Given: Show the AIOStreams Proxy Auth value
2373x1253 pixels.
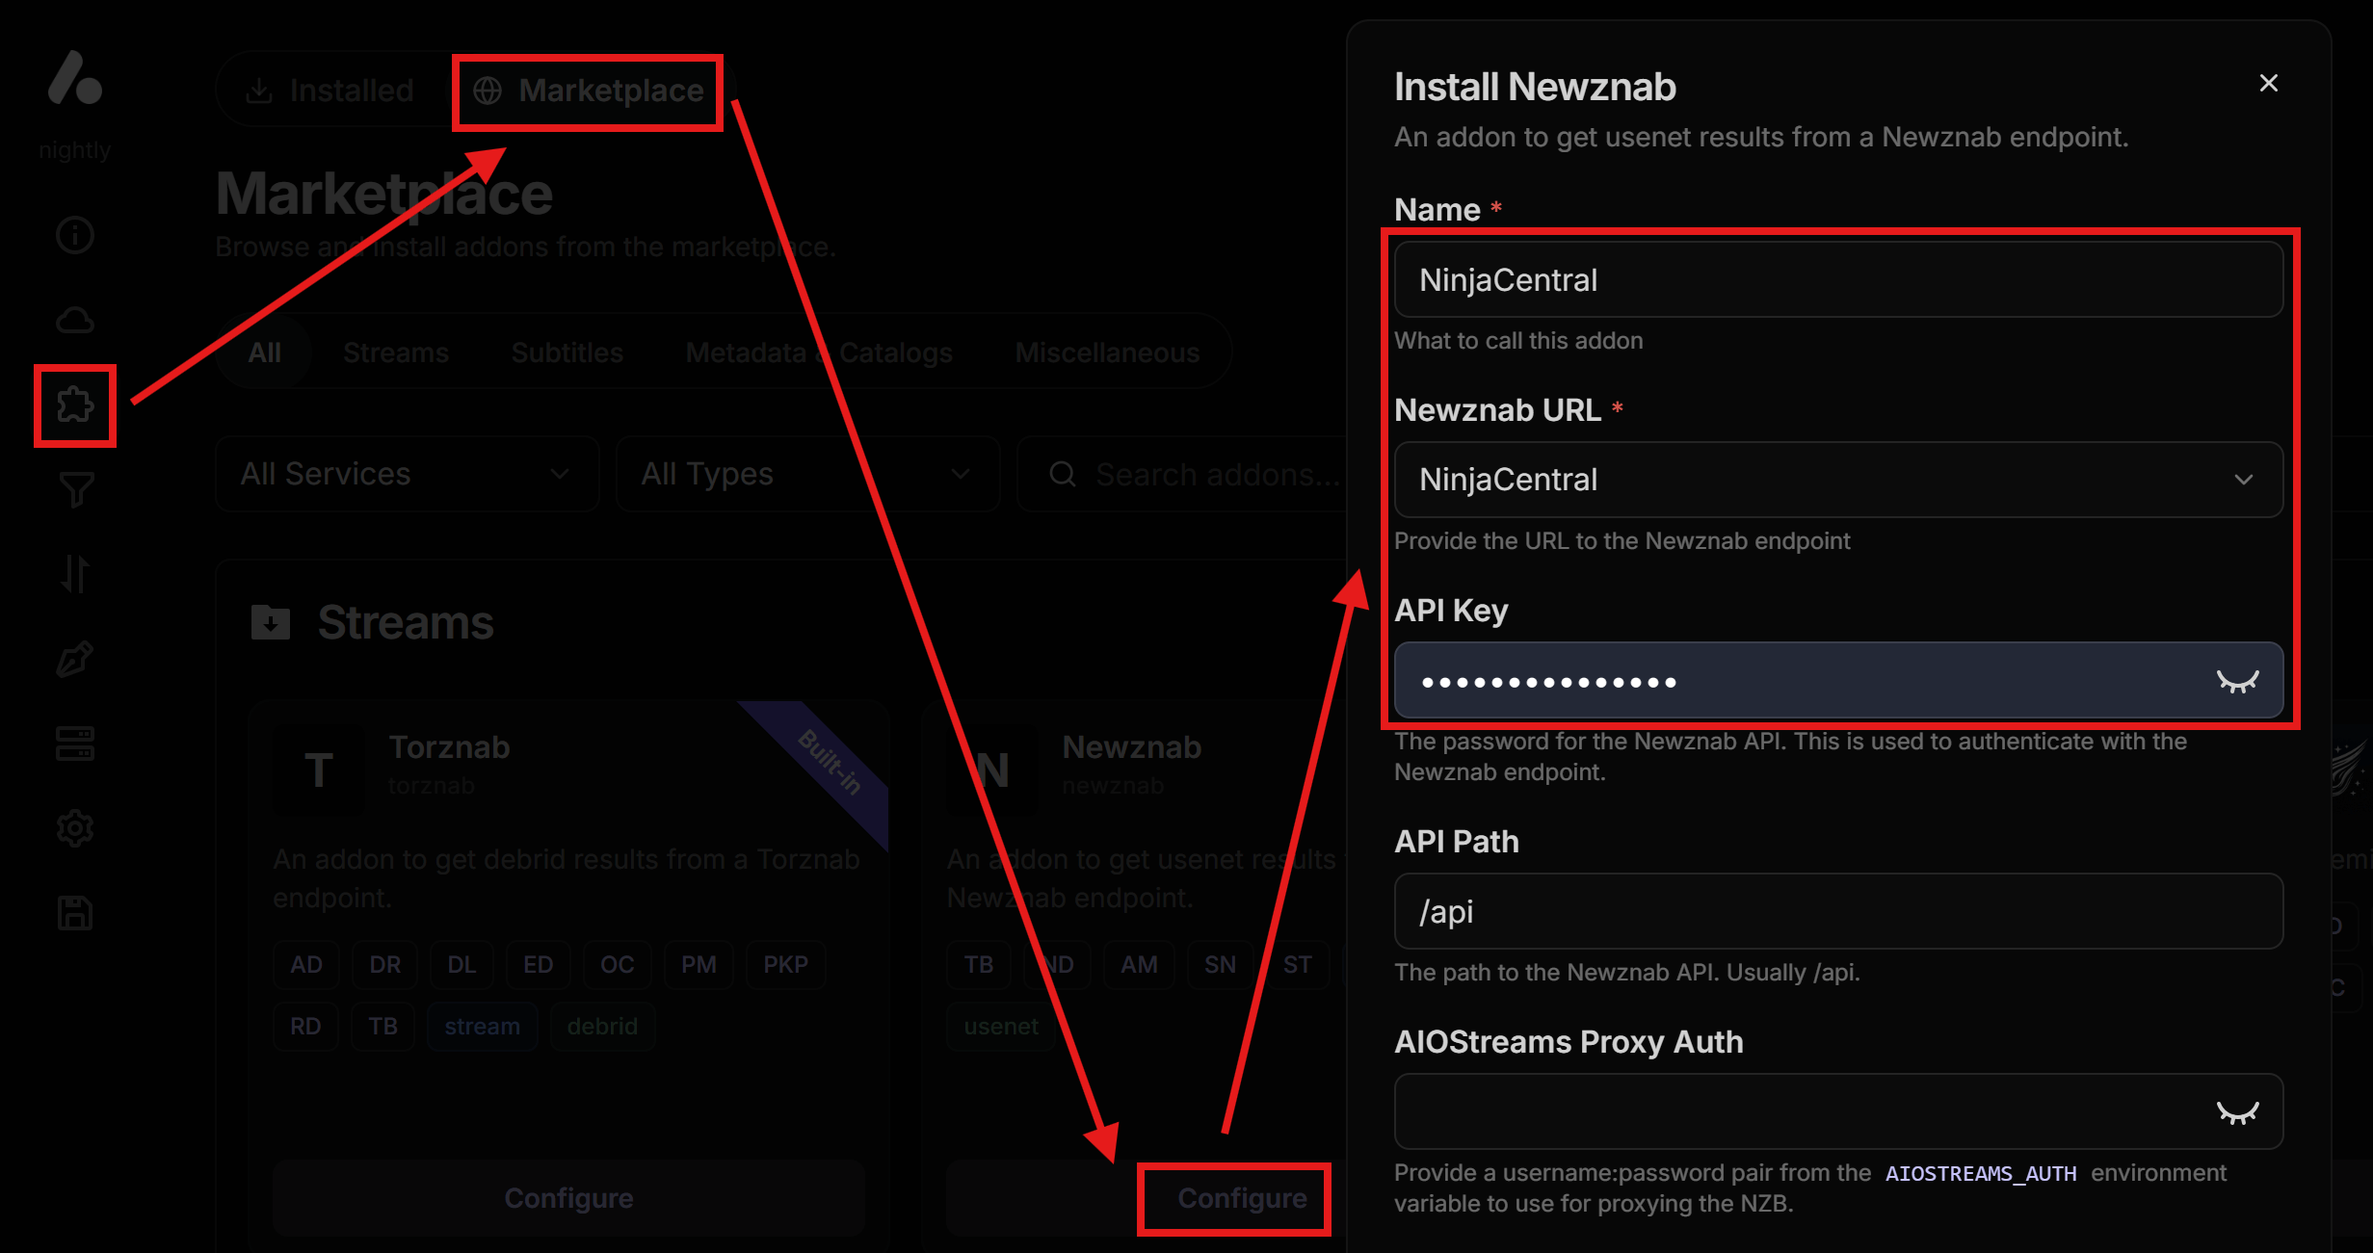Looking at the screenshot, I should 2240,1111.
